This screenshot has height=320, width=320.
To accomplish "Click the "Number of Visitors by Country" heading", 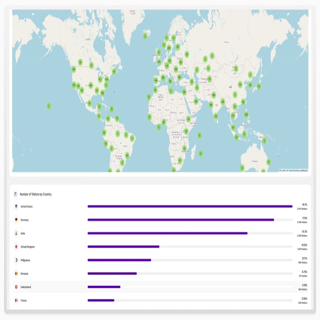I will coord(35,194).
